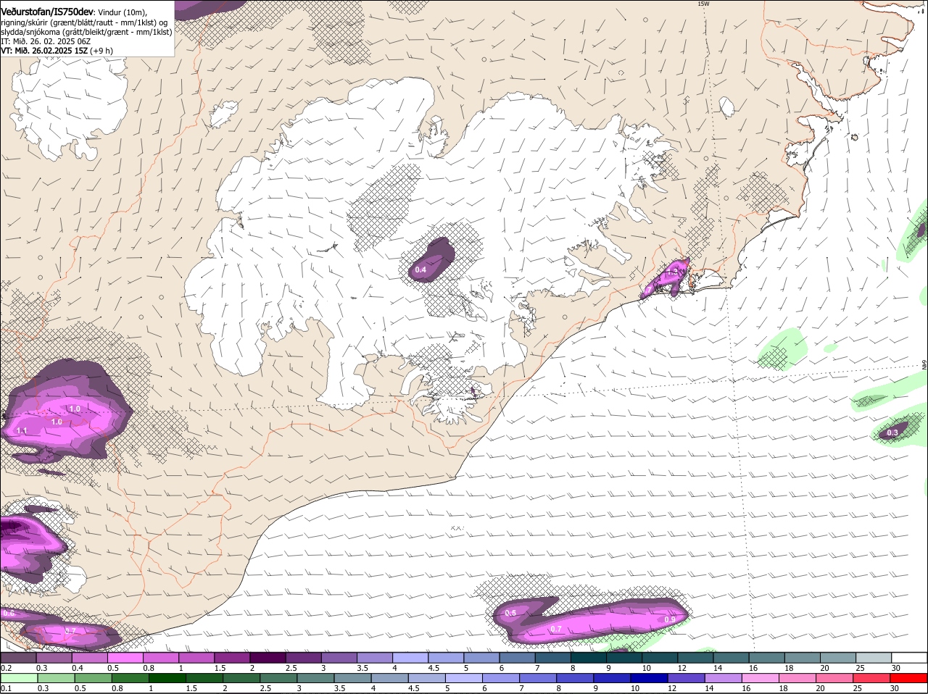928x694 pixels.
Task: Pick upper legend swatch between 25 and 30
Action: click(x=873, y=657)
